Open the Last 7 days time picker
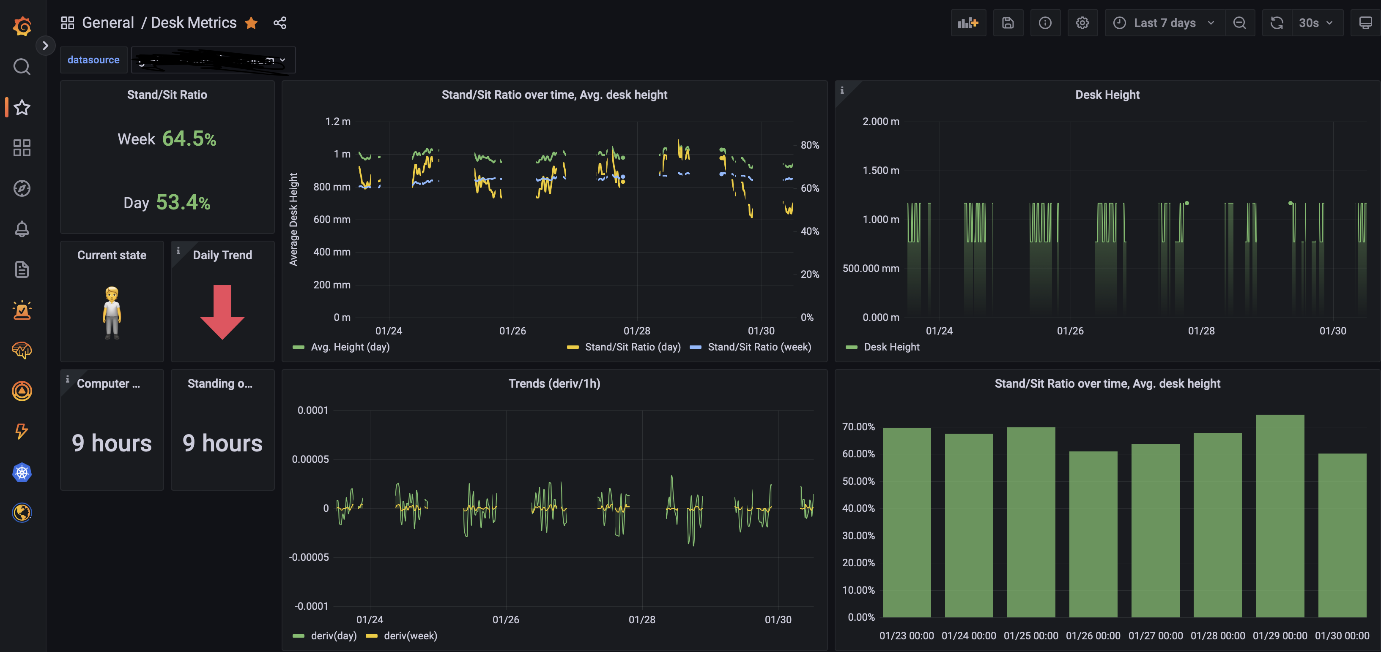 tap(1164, 23)
